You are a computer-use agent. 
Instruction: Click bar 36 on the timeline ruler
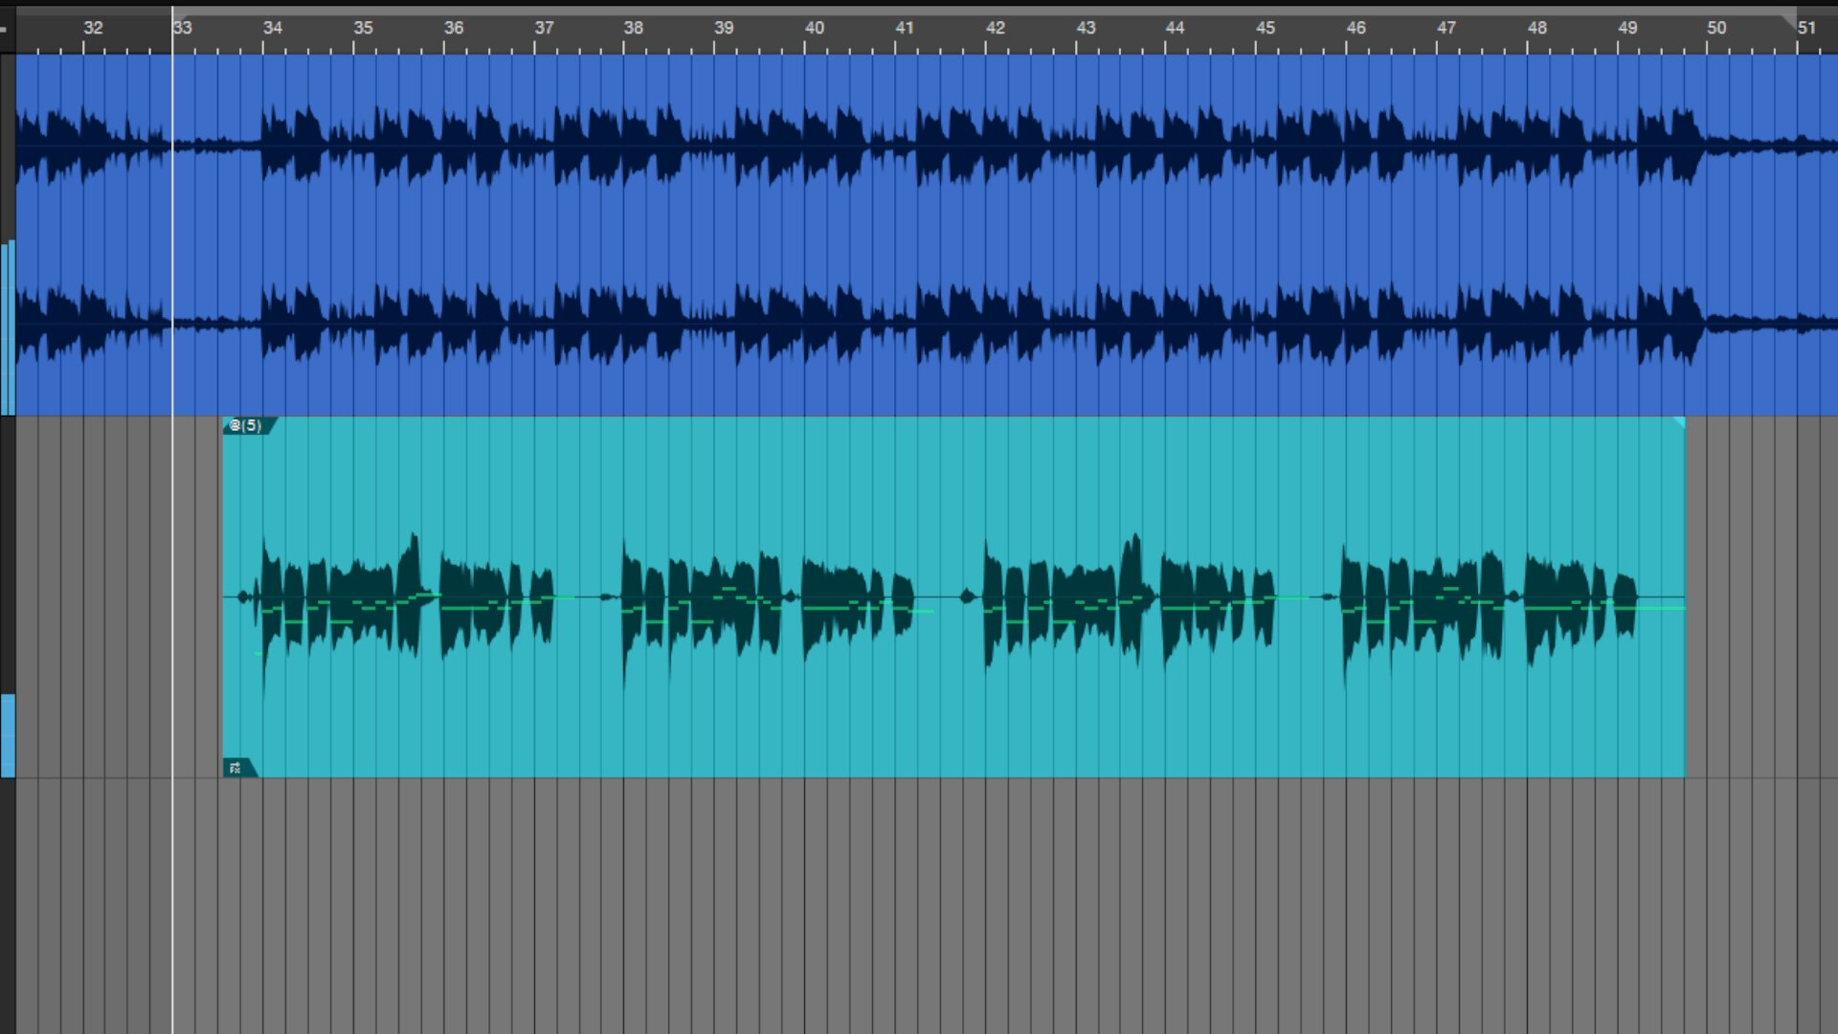coord(453,29)
